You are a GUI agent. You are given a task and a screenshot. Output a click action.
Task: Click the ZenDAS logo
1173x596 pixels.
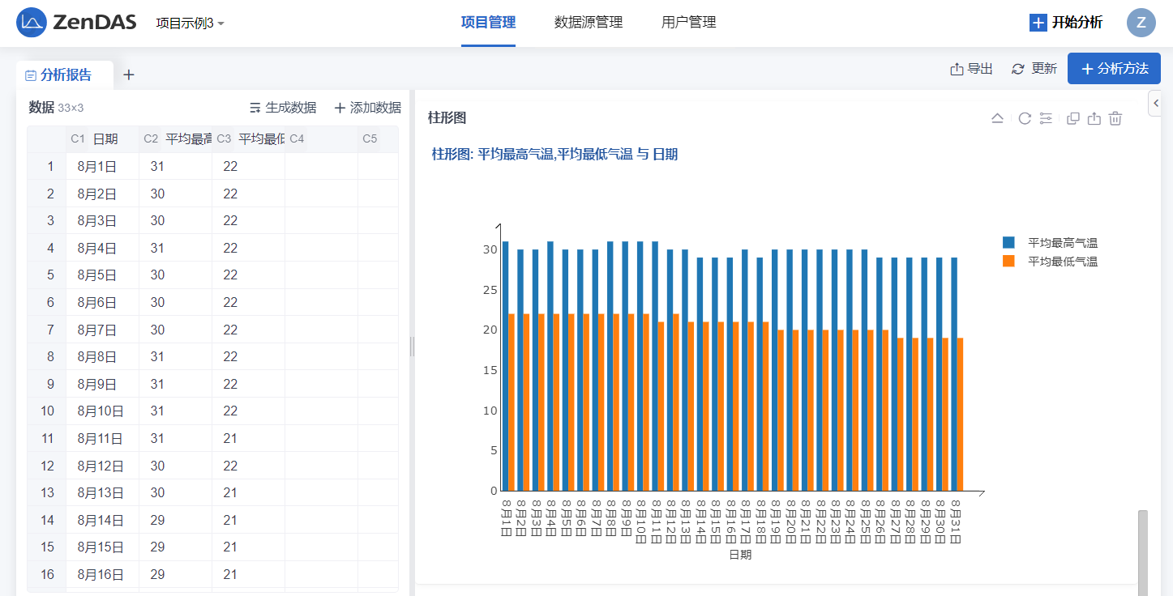click(x=76, y=23)
